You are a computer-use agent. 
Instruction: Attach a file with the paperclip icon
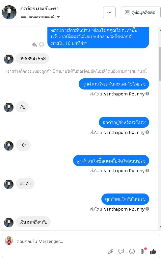[111, 251]
